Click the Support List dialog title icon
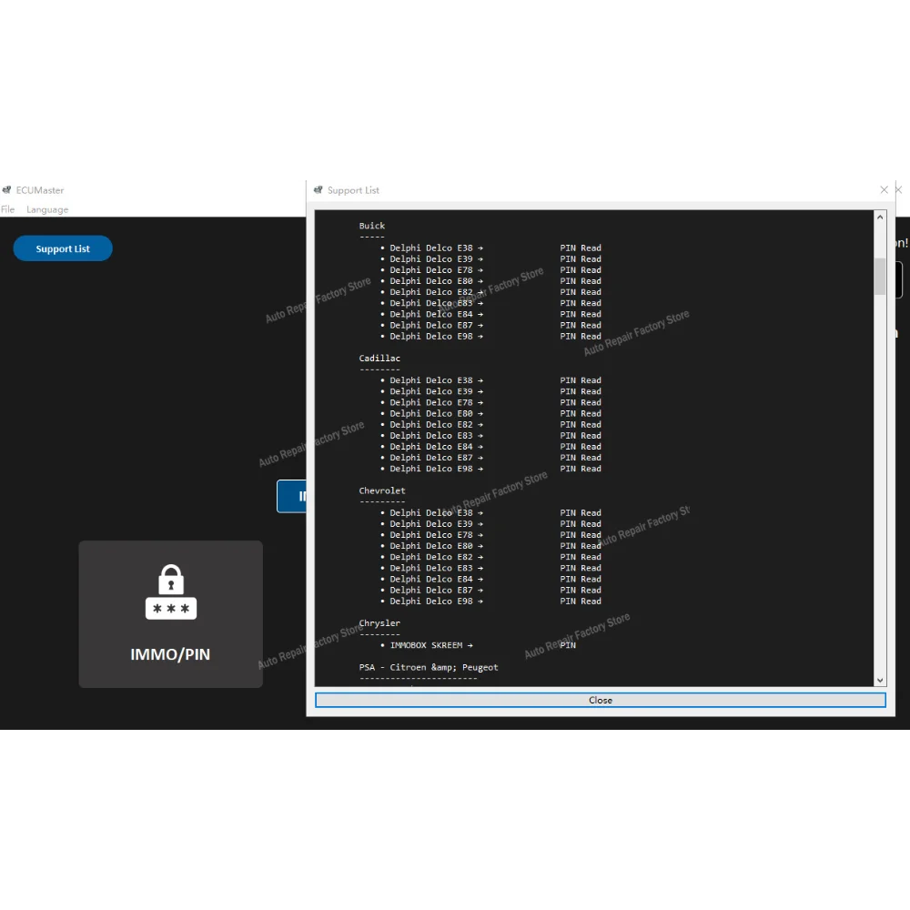Image resolution: width=910 pixels, height=910 pixels. (318, 190)
